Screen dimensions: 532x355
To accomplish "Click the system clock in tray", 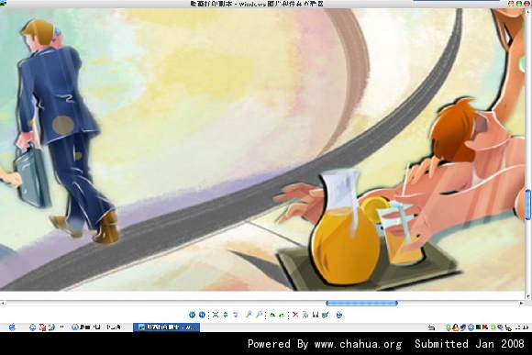I will tap(522, 327).
